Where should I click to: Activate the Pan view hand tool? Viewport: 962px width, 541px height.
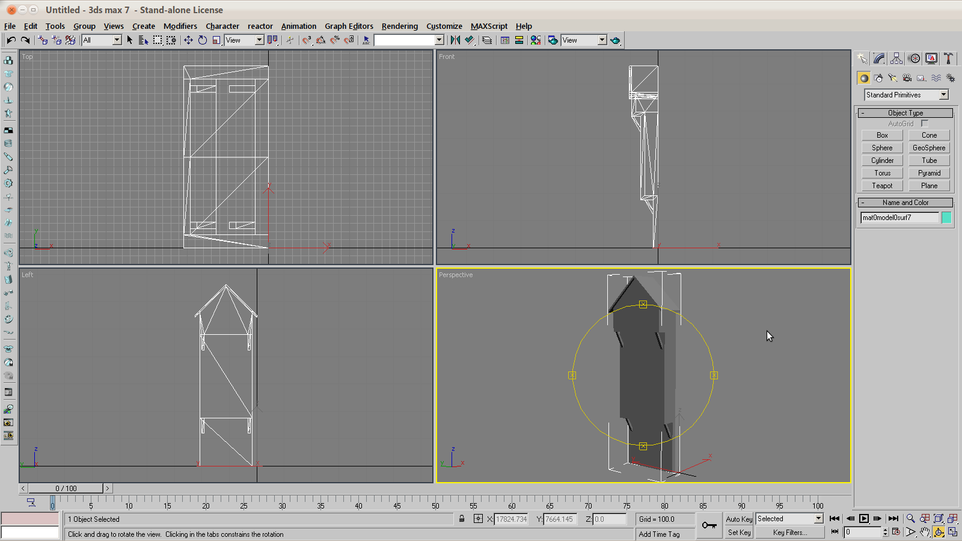925,532
